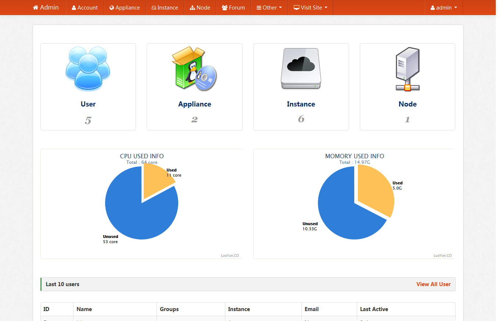Expand the Other dropdown caret

pos(280,8)
